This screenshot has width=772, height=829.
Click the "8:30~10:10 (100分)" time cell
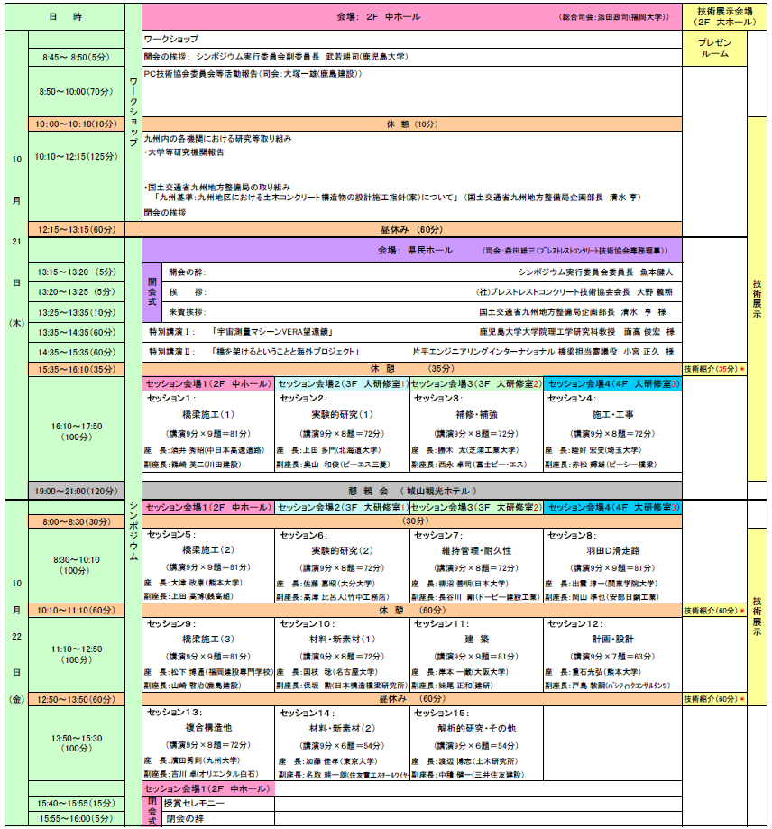[77, 566]
